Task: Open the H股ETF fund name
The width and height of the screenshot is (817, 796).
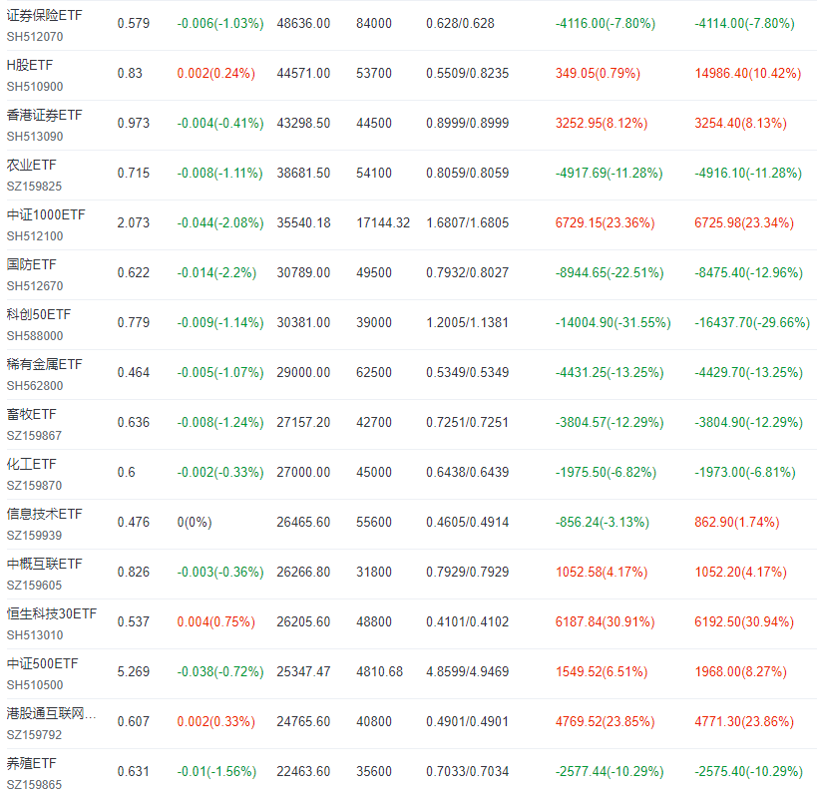Action: point(30,65)
